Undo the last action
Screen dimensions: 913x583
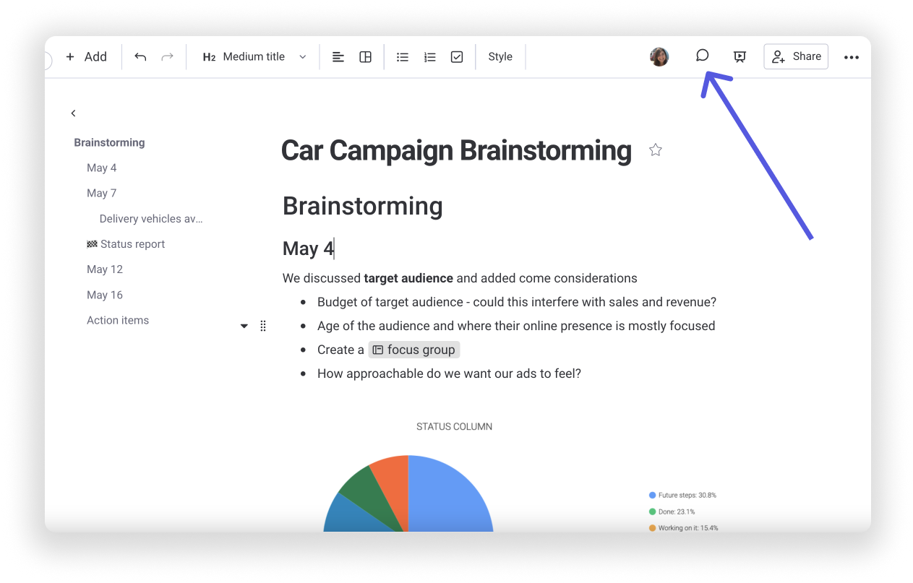click(140, 56)
